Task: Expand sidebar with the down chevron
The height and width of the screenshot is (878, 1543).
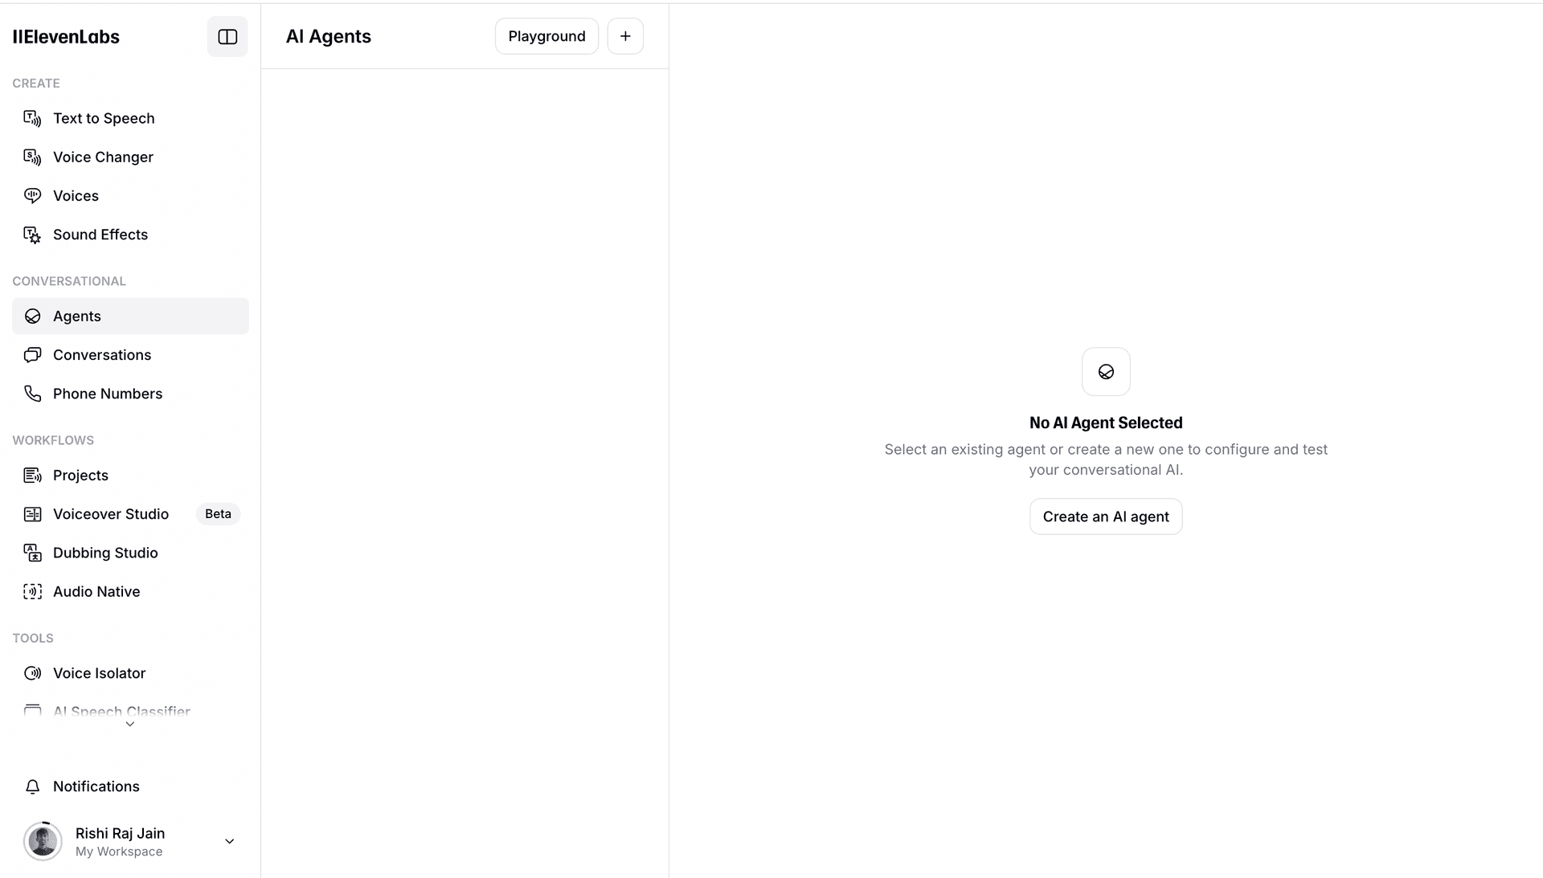Action: 130,725
